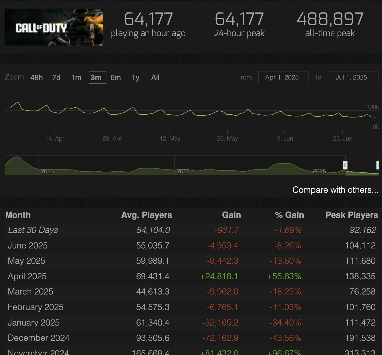The height and width of the screenshot is (355, 382).
Task: Click the -18.25% gain percentage
Action: (x=285, y=292)
